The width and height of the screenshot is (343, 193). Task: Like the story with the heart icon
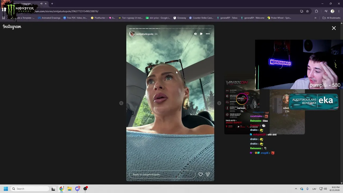click(200, 174)
